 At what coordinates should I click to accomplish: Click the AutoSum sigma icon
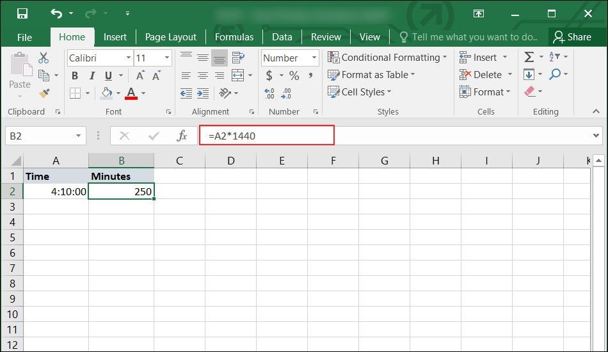[529, 58]
